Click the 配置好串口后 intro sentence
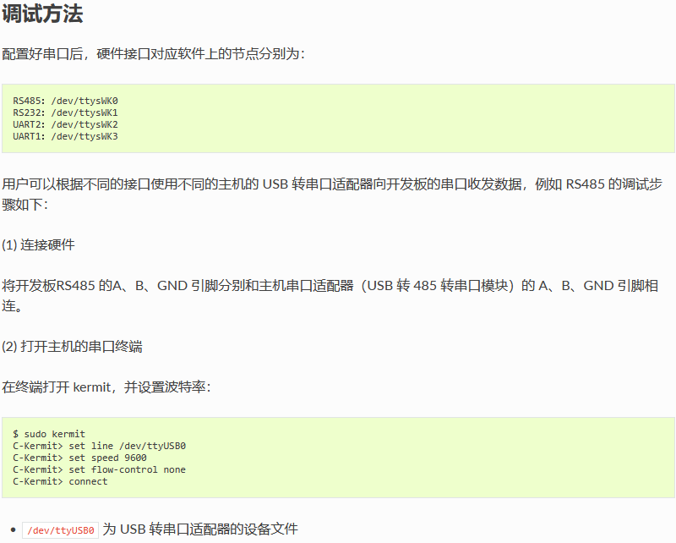676x543 pixels. pyautogui.click(x=154, y=54)
